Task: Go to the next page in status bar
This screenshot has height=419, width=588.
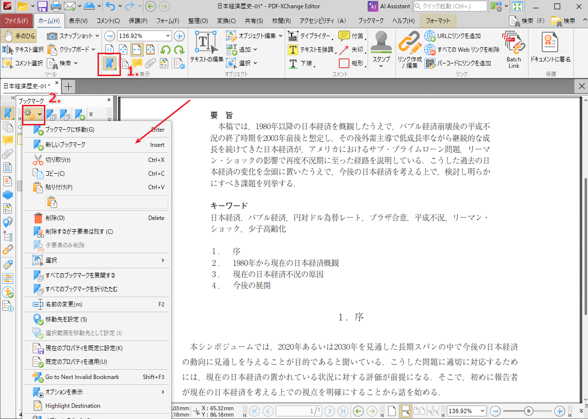Action: pyautogui.click(x=330, y=411)
